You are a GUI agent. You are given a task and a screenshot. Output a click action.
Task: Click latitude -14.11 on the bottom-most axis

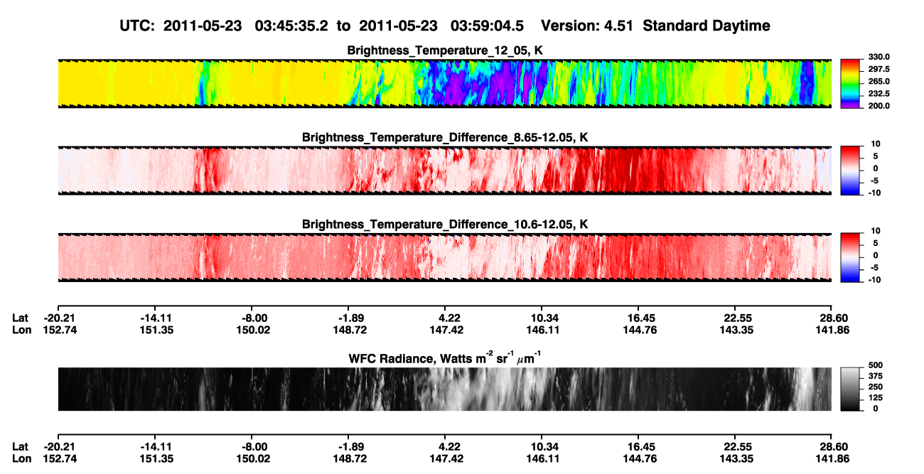156,447
